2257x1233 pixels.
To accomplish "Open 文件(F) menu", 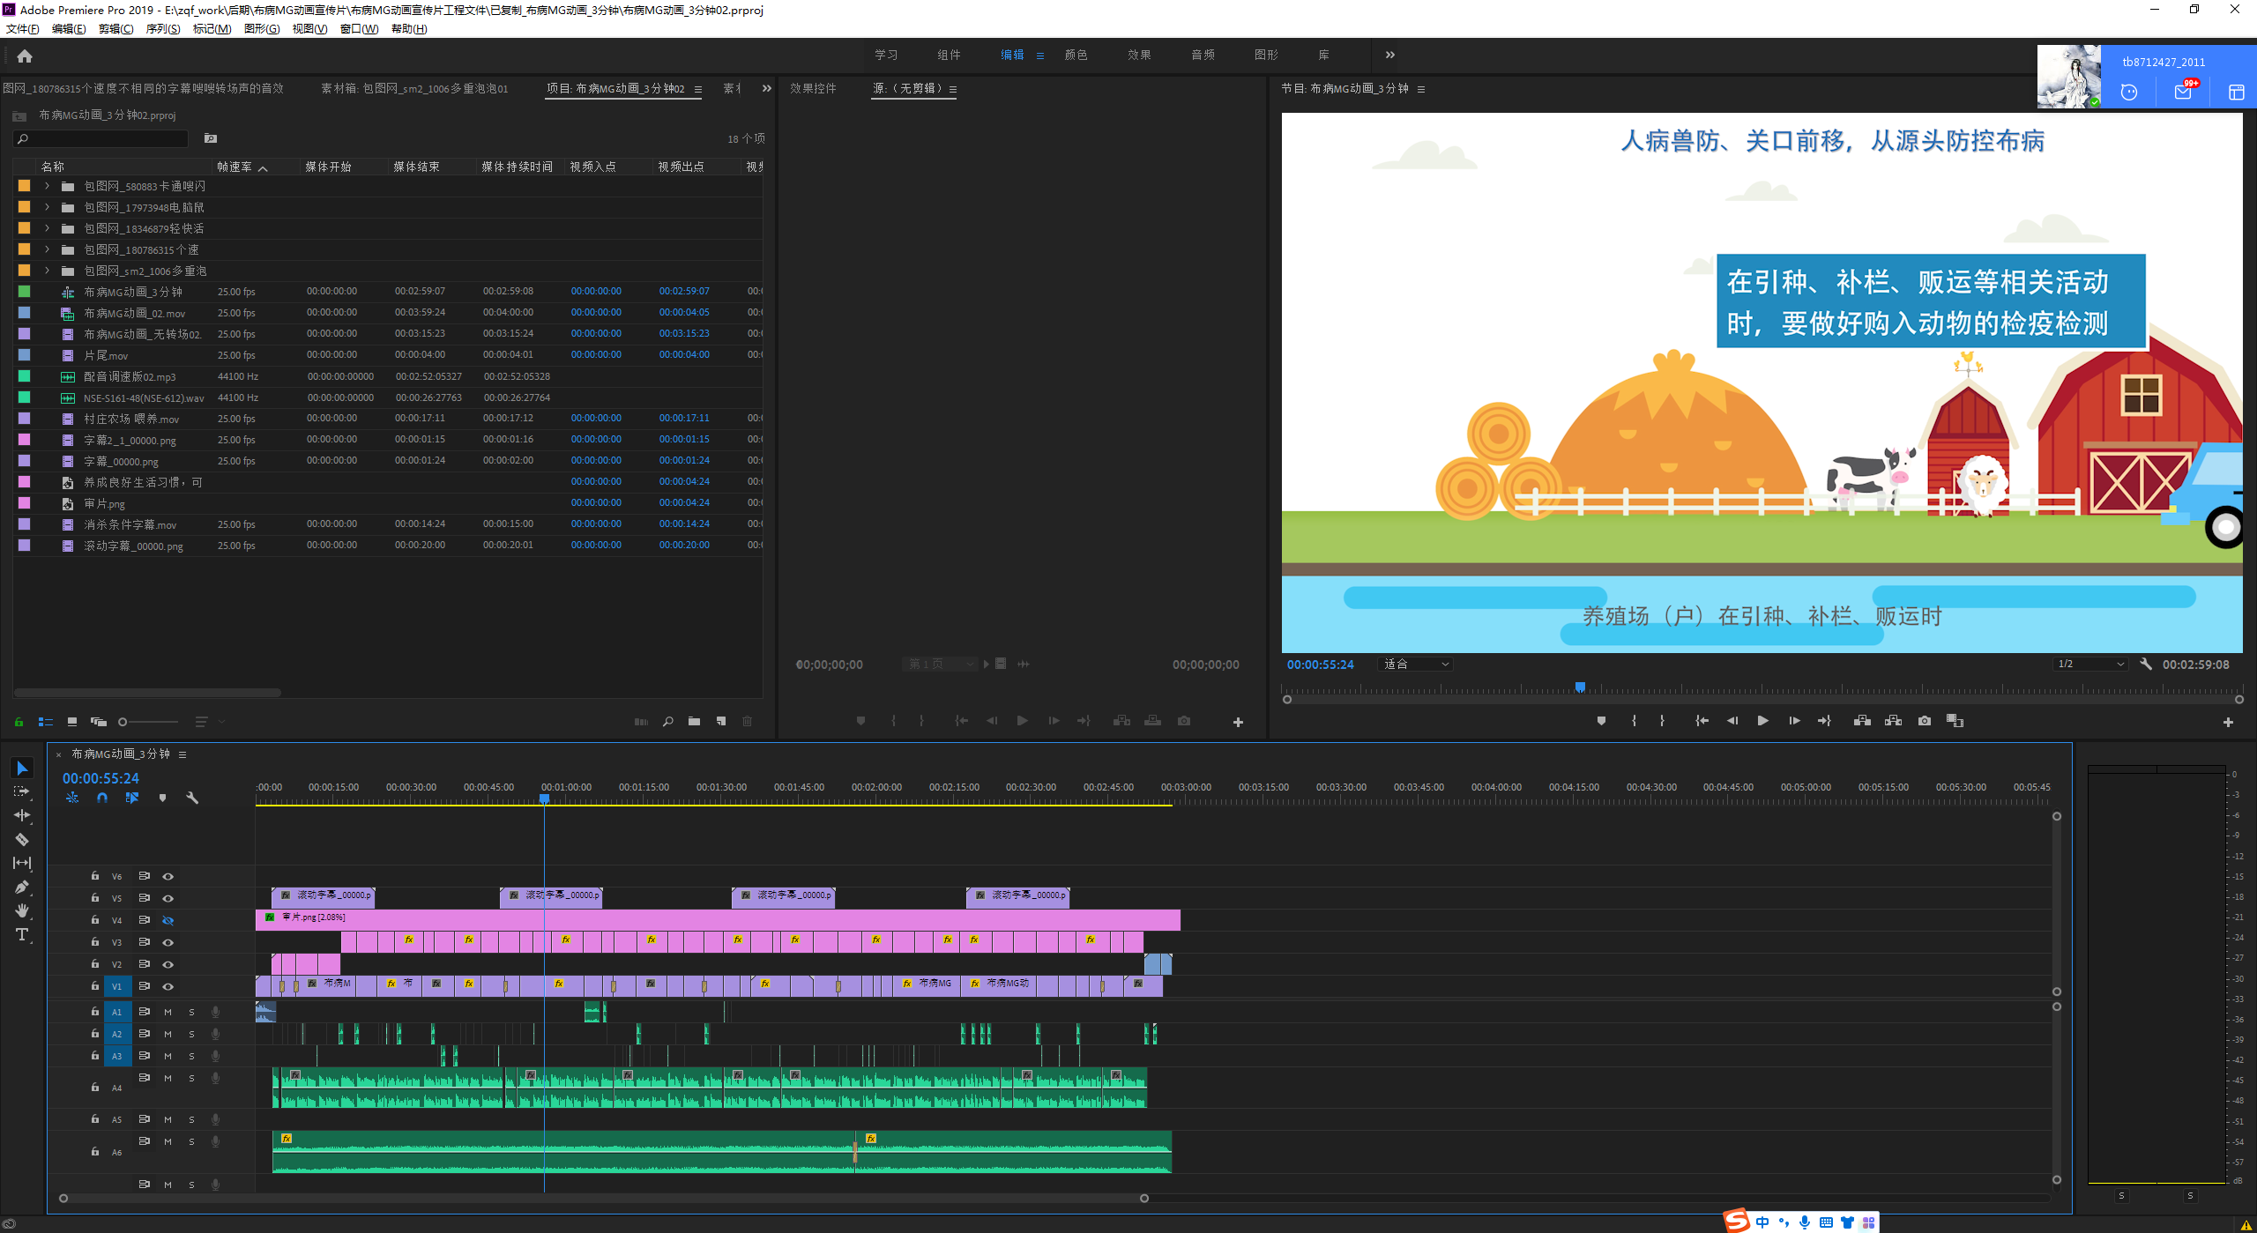I will pos(23,29).
